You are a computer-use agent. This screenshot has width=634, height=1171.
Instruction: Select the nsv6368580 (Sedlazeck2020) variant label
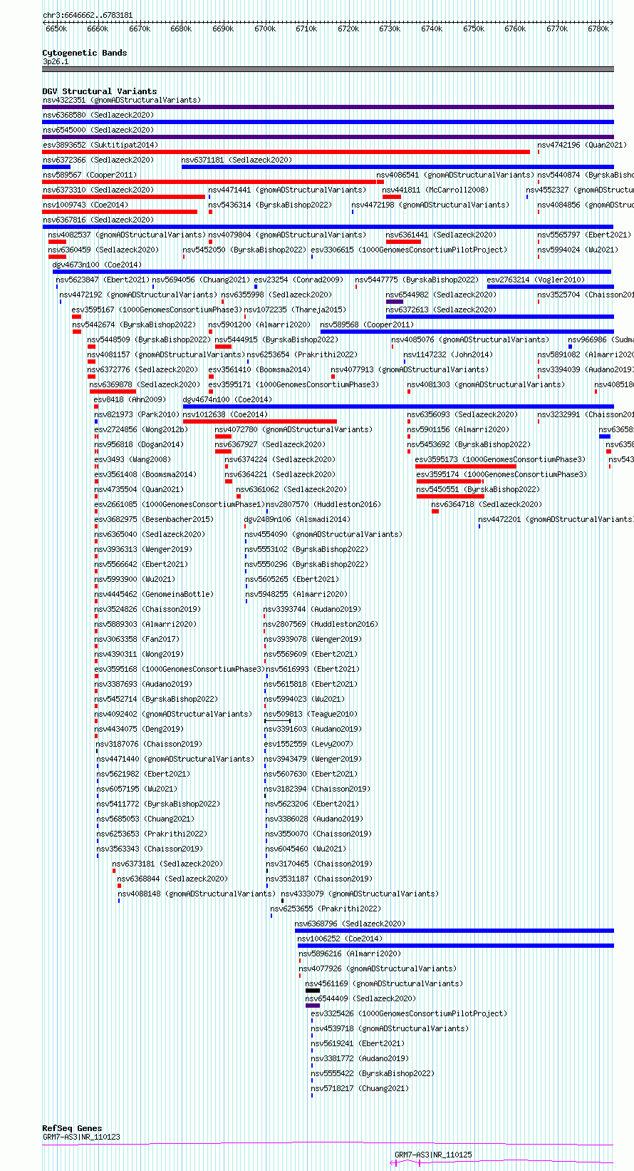(x=98, y=115)
